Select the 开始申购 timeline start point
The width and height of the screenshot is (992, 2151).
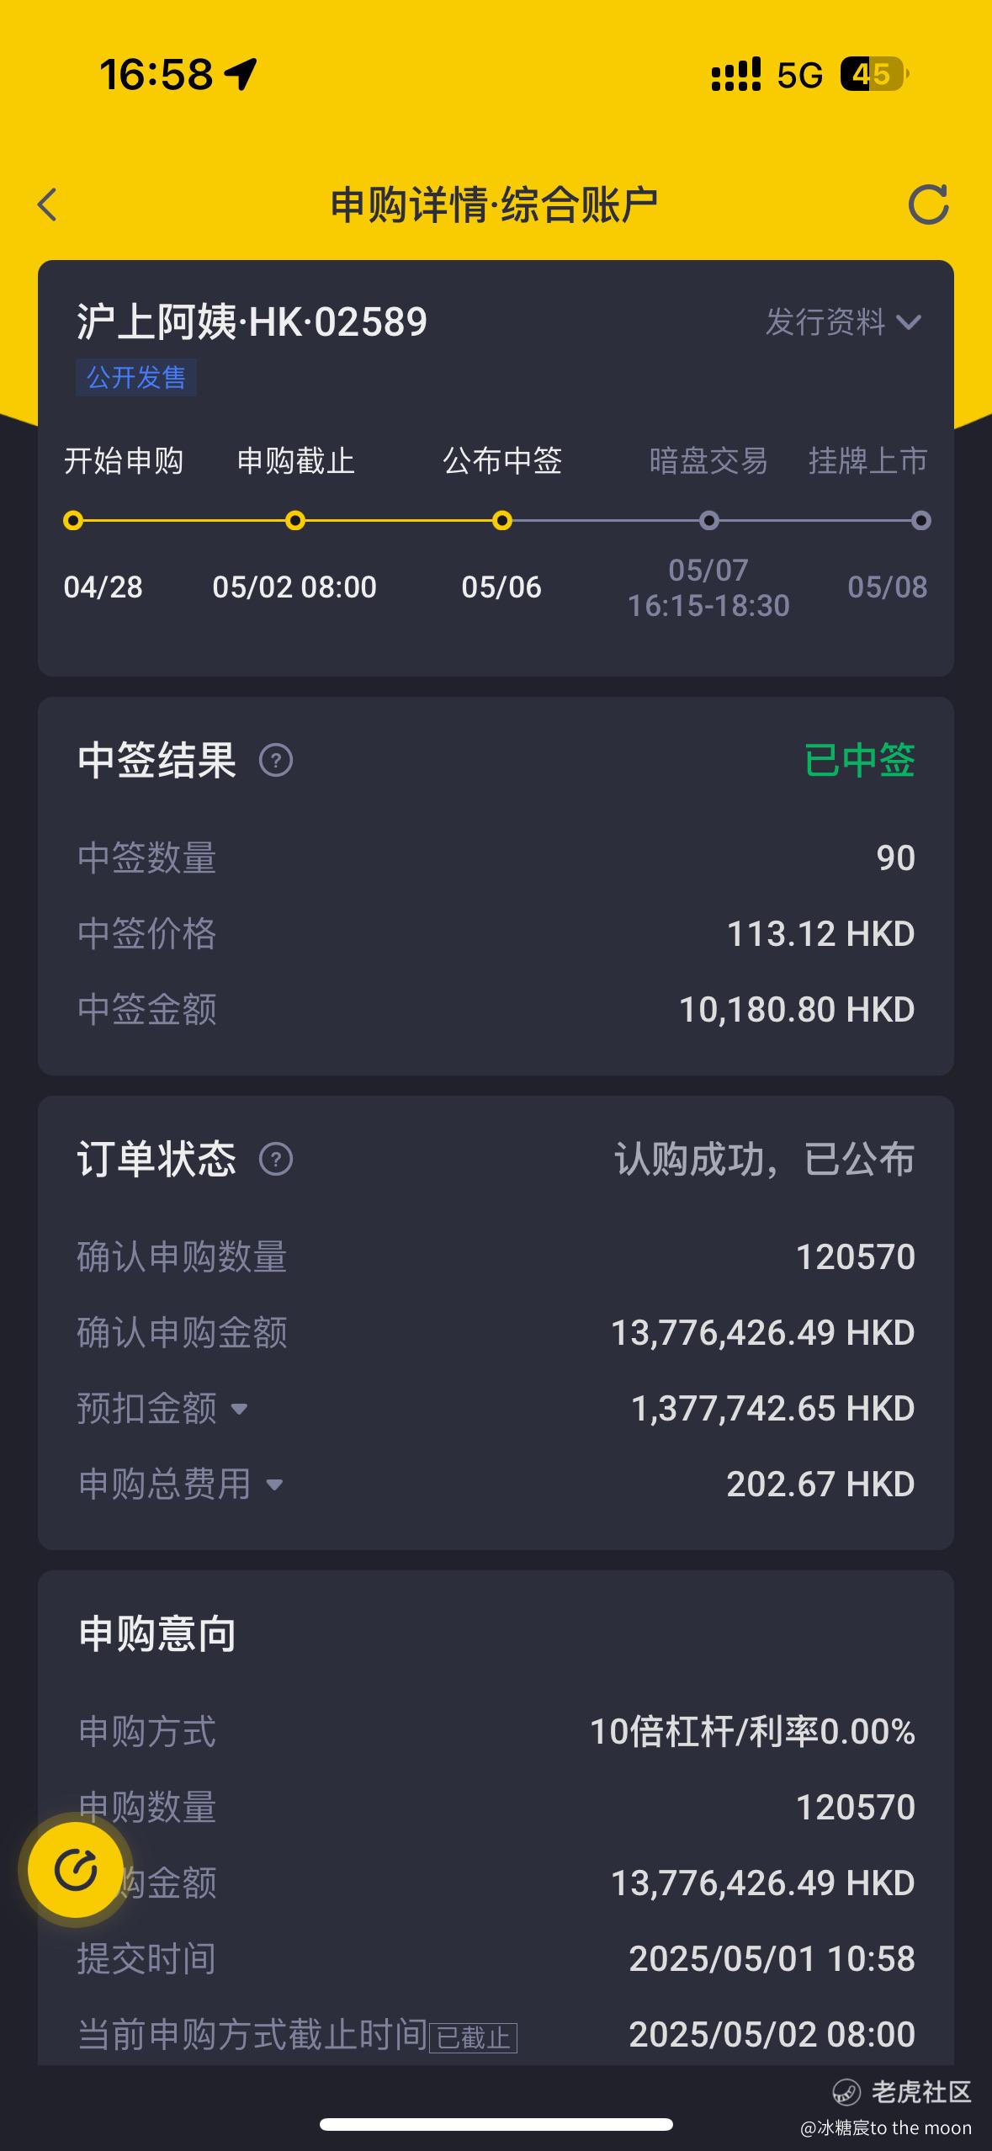(x=73, y=520)
